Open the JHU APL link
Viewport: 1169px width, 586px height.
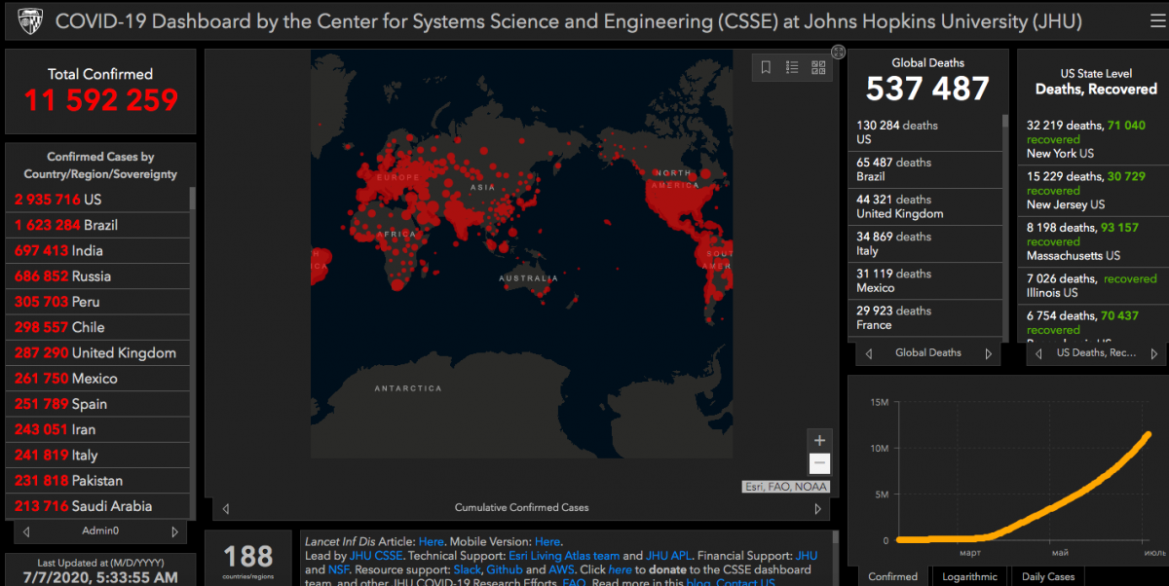[667, 555]
